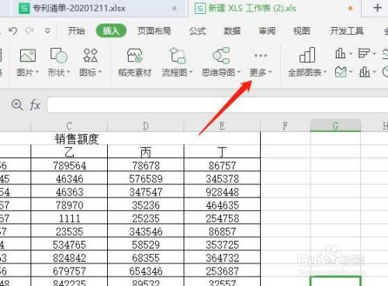This screenshot has height=286, width=388.
Task: Select cell containing 46363
Action: point(69,191)
